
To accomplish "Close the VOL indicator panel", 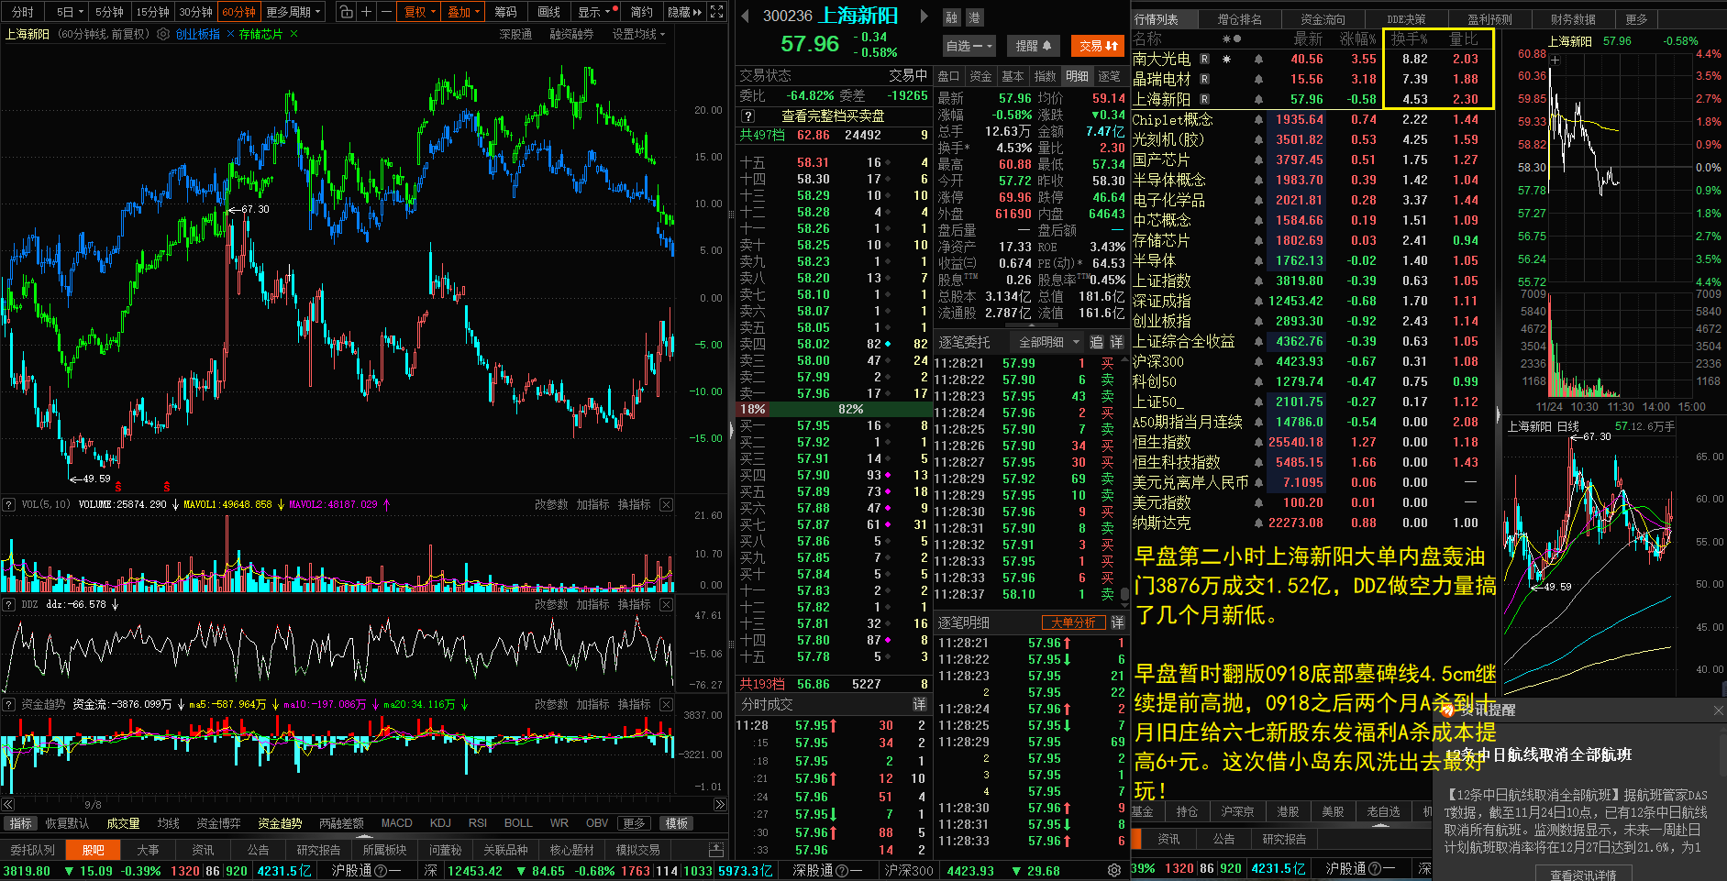I will click(x=666, y=504).
